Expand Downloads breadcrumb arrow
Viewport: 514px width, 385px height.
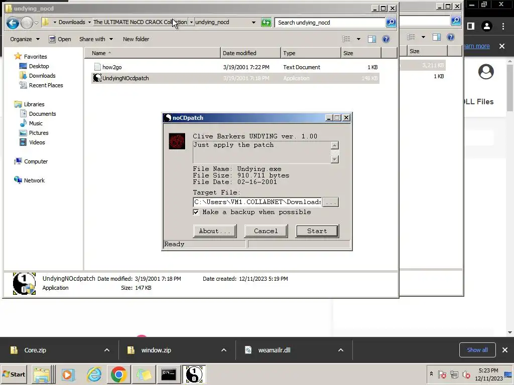click(89, 22)
